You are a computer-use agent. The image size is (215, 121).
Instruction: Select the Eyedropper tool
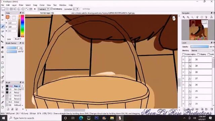tap(2, 102)
